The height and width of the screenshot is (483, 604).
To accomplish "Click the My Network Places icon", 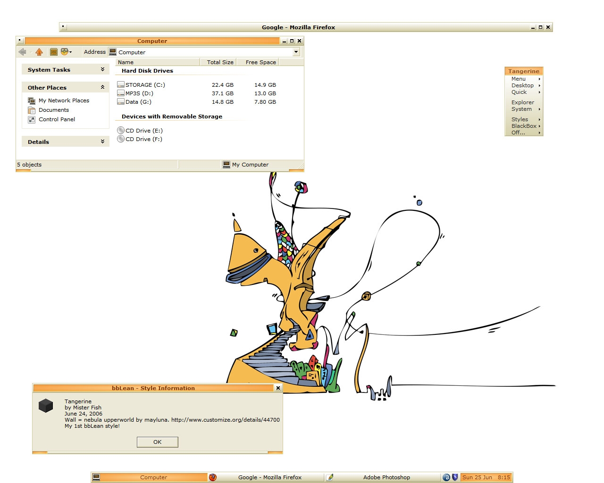I will (x=32, y=100).
